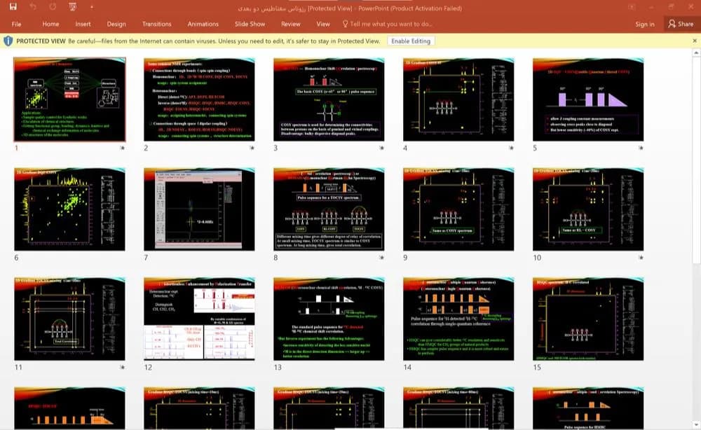The image size is (701, 430).
Task: Select slide 5 thumbnail with purple pulse blocks
Action: (588, 99)
